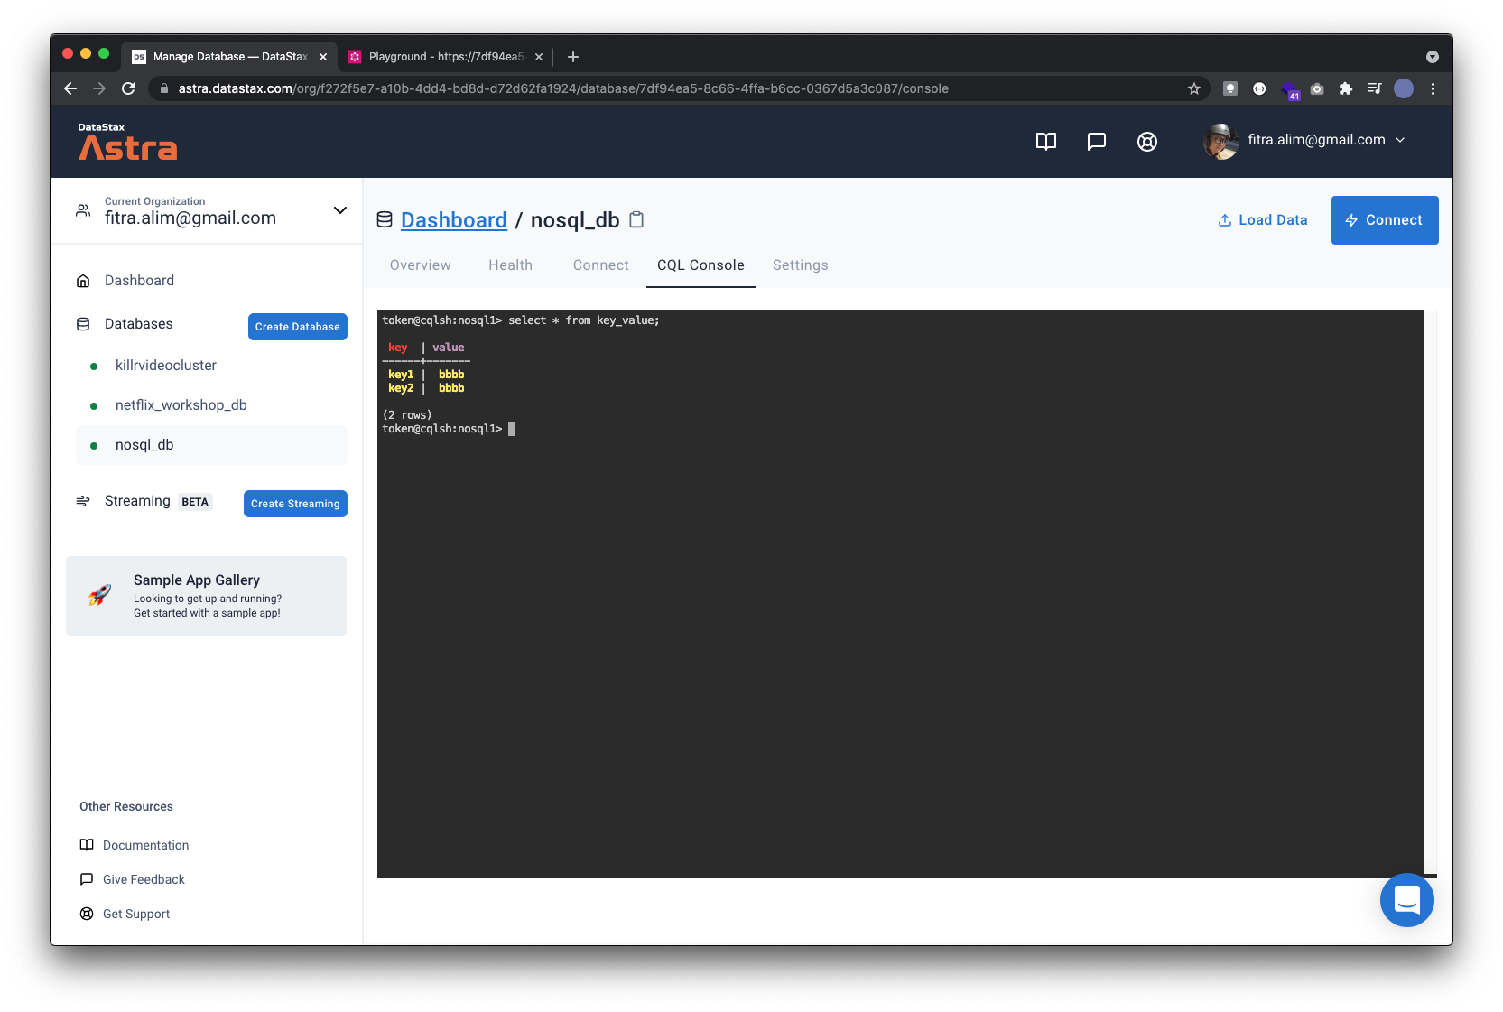Click the DataStax Astra logo

click(126, 141)
